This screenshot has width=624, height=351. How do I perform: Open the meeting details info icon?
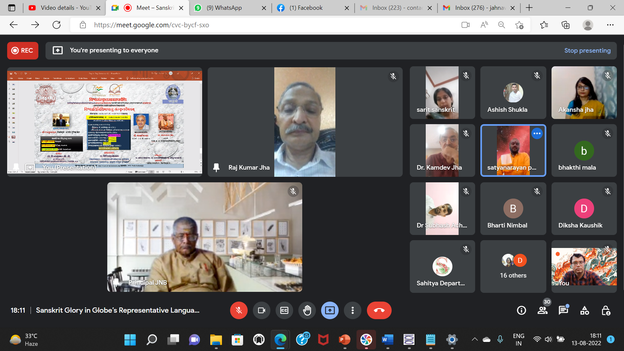[521, 310]
